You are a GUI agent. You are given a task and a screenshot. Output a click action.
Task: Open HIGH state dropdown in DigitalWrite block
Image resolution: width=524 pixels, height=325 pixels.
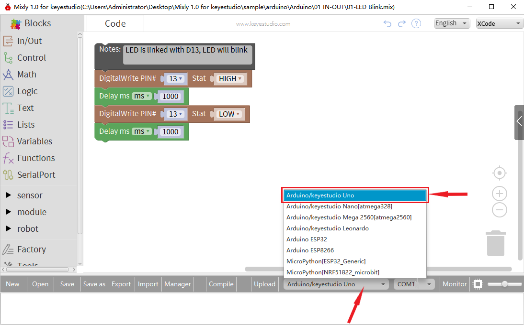point(230,79)
